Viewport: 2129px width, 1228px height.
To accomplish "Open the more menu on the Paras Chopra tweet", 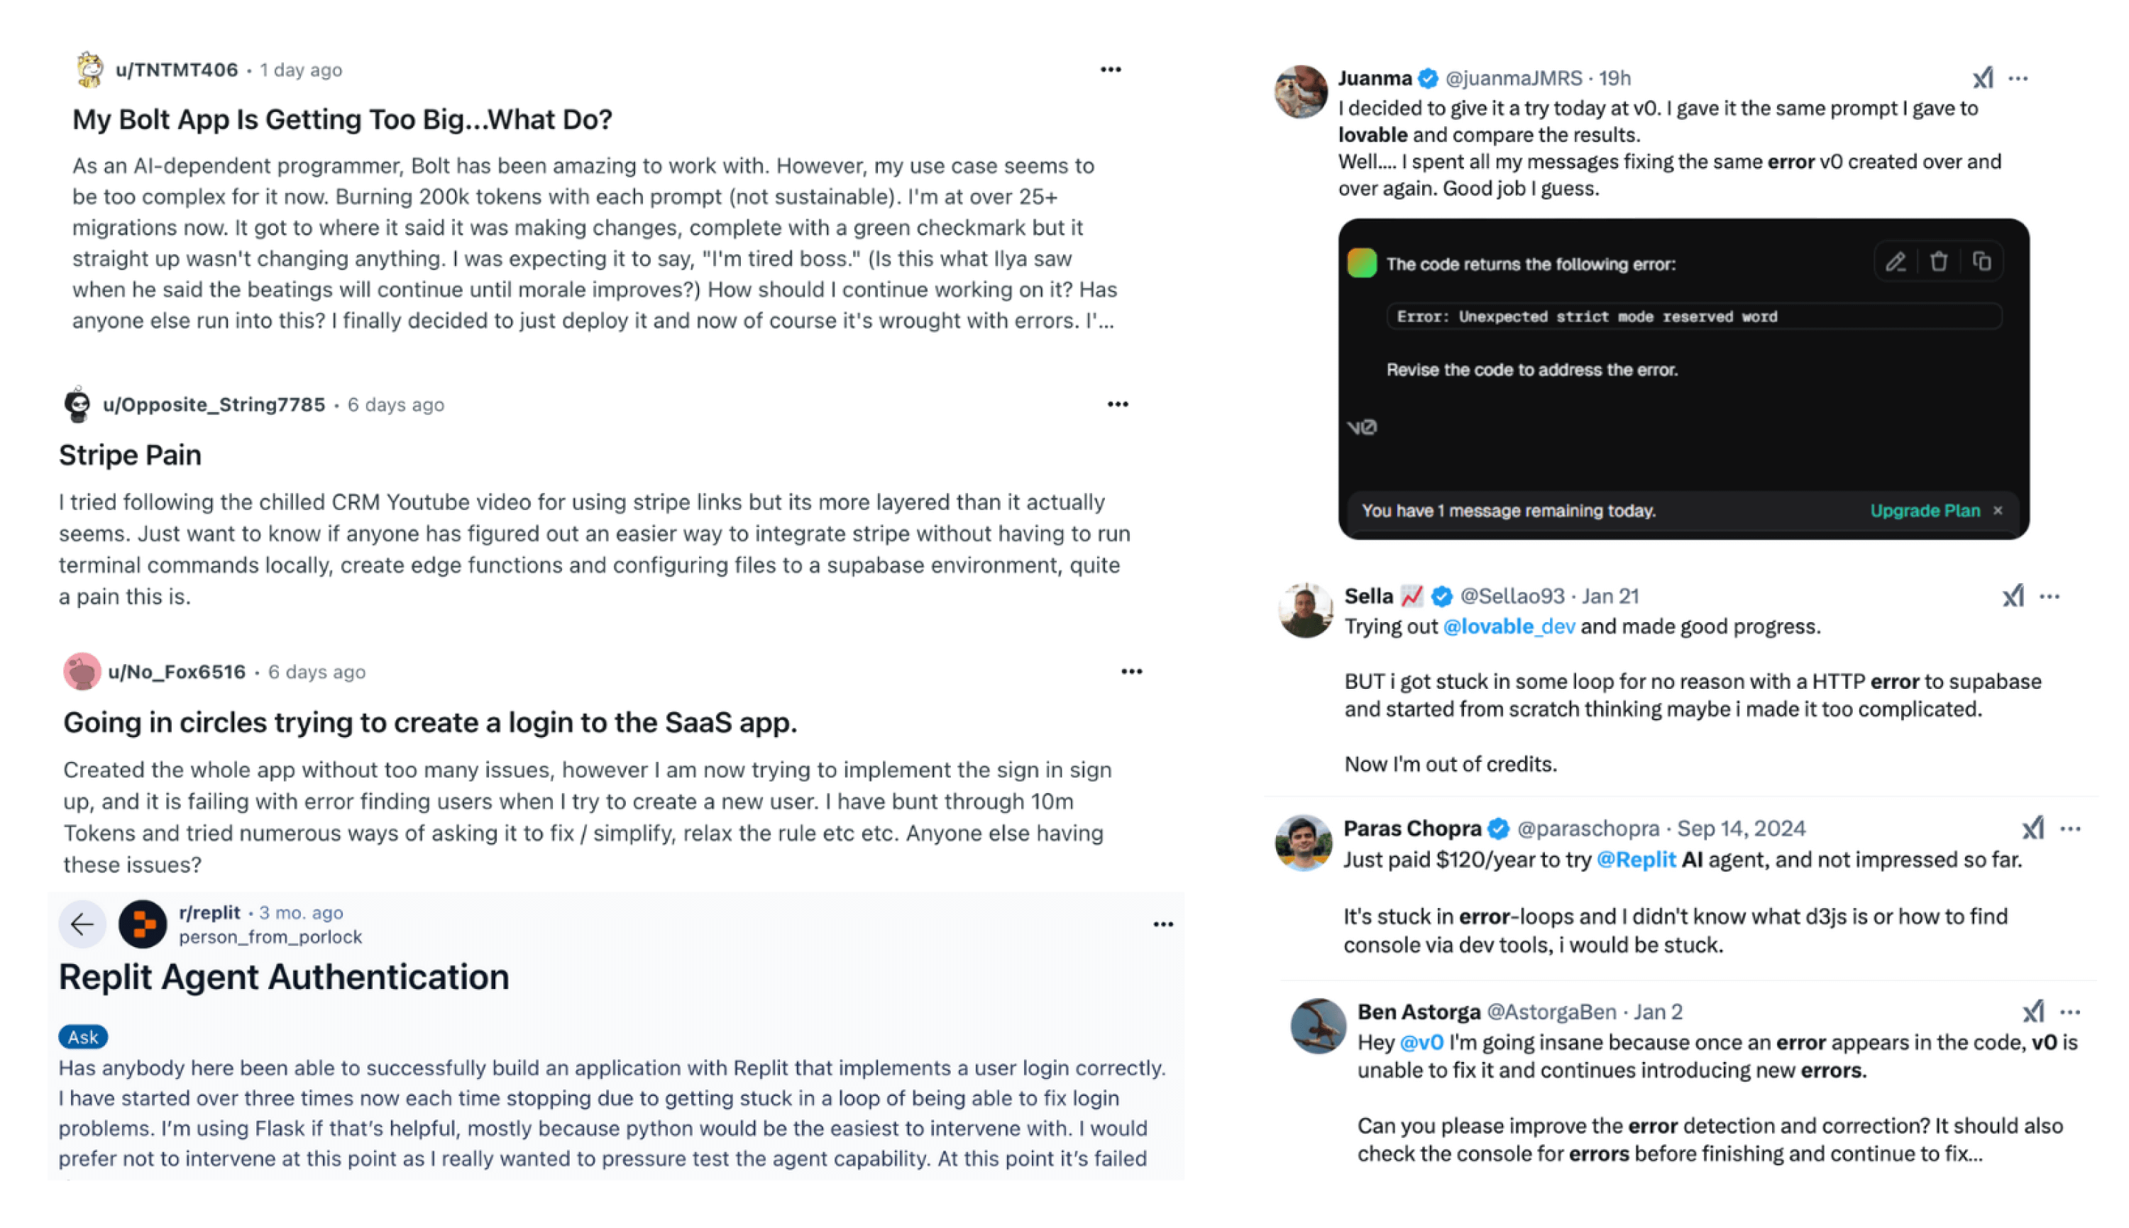I will click(2070, 829).
